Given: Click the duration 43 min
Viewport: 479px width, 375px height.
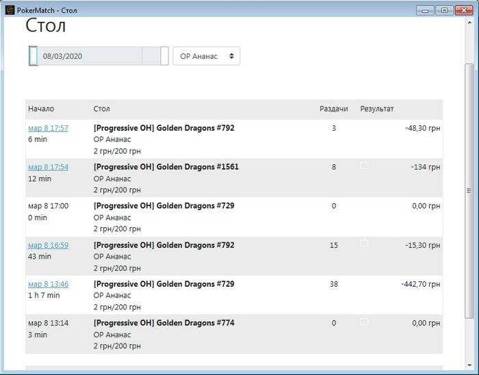Looking at the screenshot, I should [x=40, y=257].
